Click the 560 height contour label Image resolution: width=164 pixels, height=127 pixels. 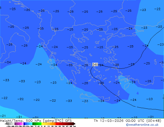pos(95,65)
